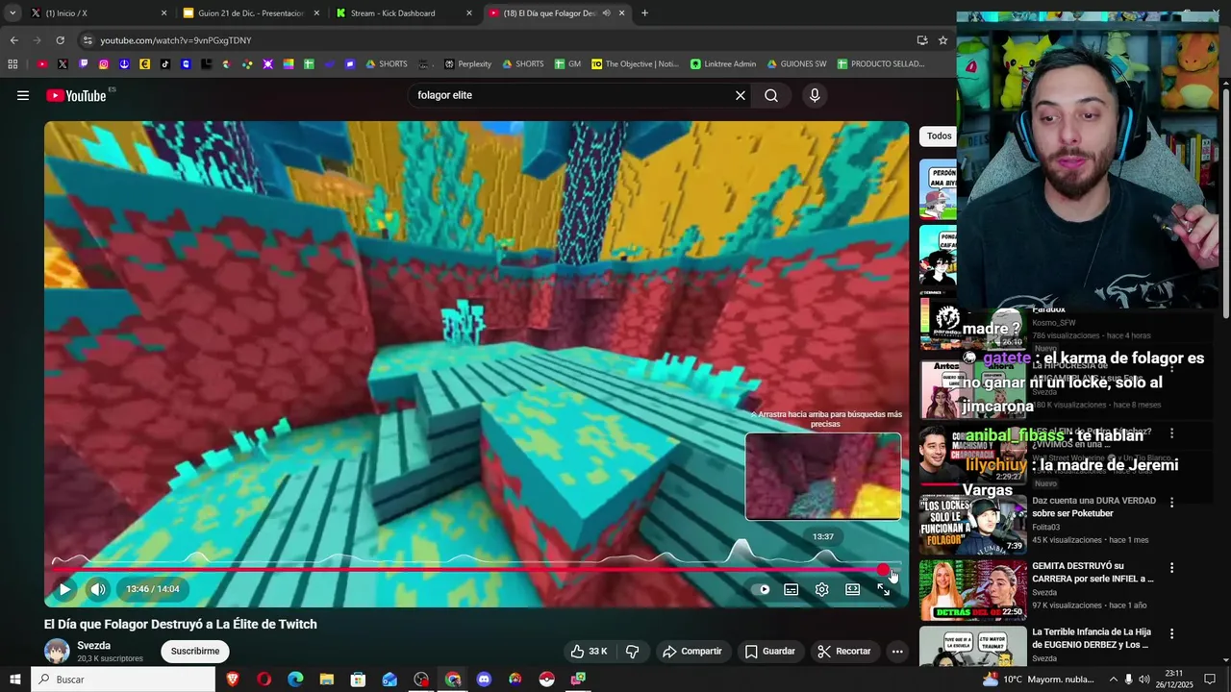Clip the video with Recortar
This screenshot has height=692, width=1231.
[x=843, y=651]
